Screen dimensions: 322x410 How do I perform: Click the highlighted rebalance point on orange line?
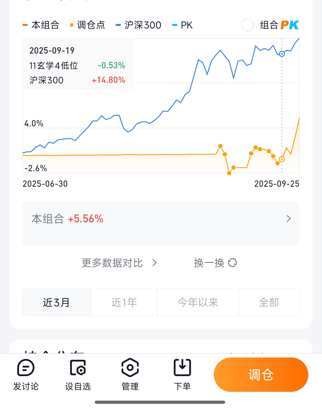click(282, 159)
